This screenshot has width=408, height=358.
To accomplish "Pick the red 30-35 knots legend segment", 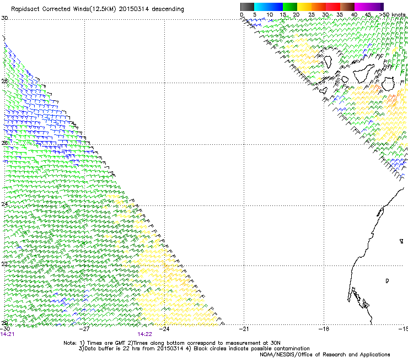I will point(333,7).
